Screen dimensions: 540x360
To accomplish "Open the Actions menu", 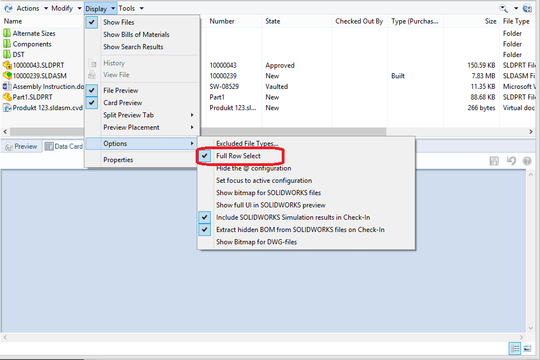I will click(x=28, y=8).
